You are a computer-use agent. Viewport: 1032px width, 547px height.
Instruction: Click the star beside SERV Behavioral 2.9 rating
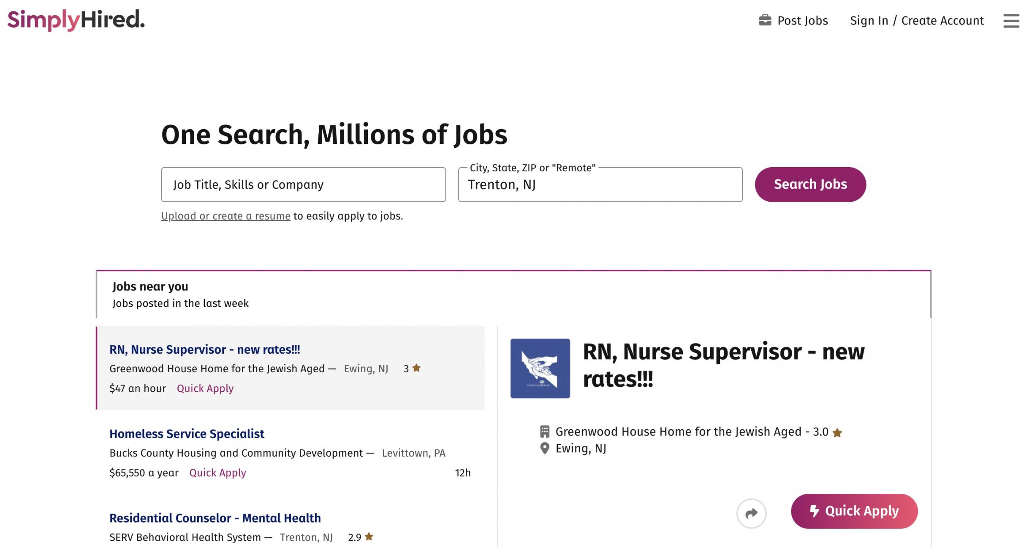[369, 536]
